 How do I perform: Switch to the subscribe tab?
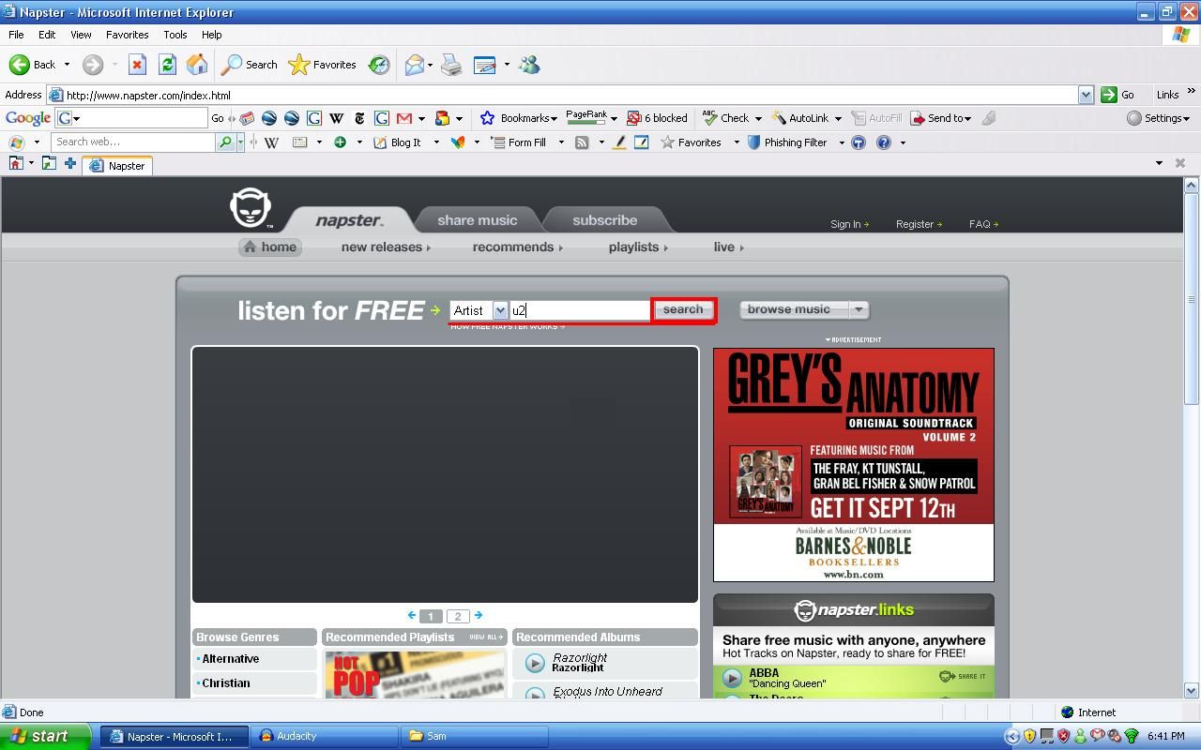coord(604,220)
